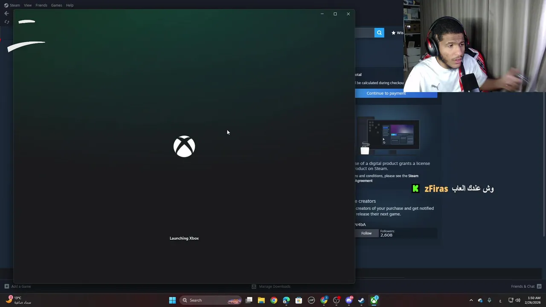The image size is (546, 307).
Task: Open the Help menu in Steam
Action: point(70,5)
